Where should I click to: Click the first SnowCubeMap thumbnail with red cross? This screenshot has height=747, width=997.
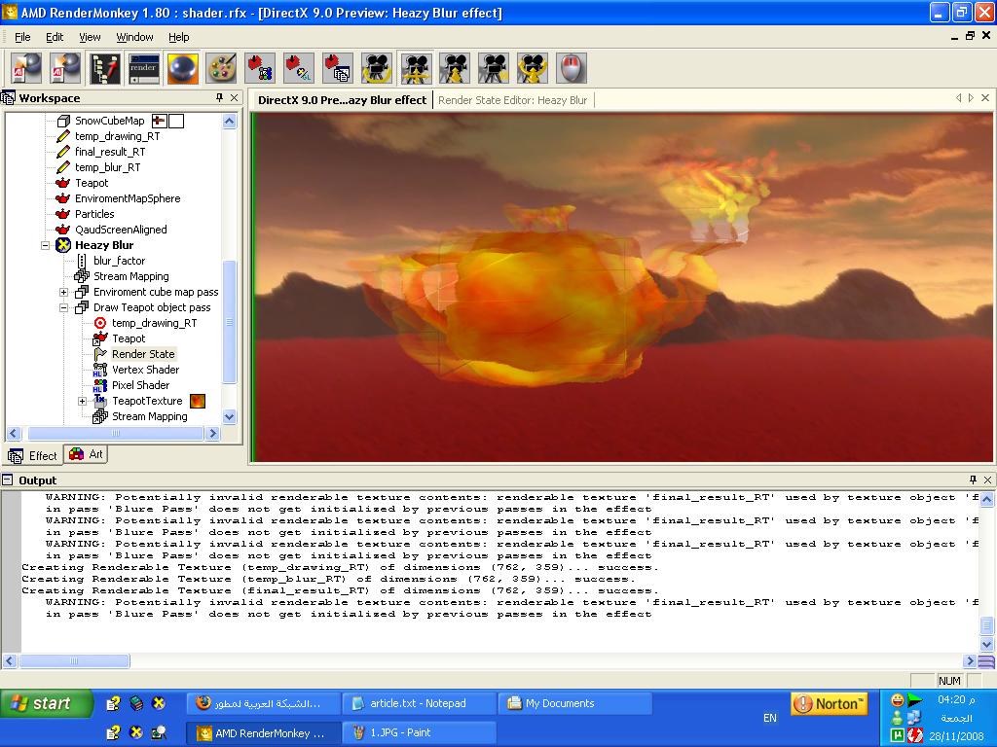(159, 121)
